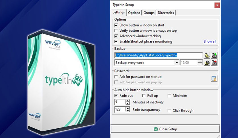Viewport: 238px width, 138px height.
Task: Enable Verify button window always on top
Action: [x=116, y=31]
